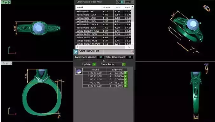Viewport: 215px width, 122px height.
Task: Select the Yellow Gold:14KY row
Action: click(103, 18)
